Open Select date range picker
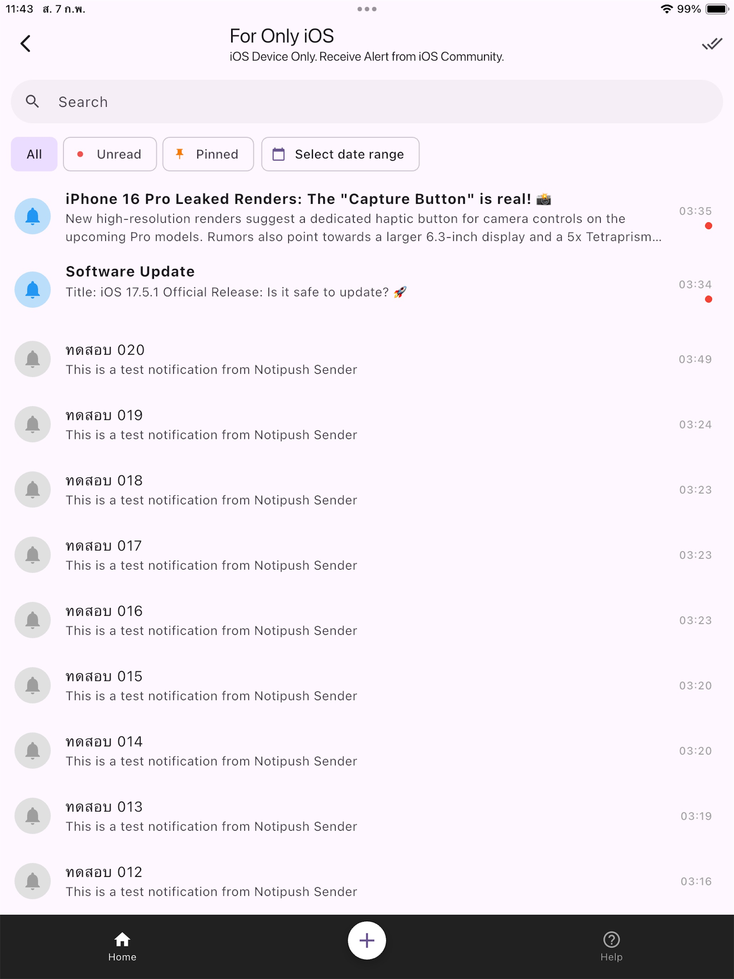The width and height of the screenshot is (734, 979). 340,154
